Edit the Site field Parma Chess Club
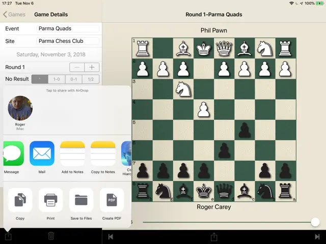Viewport: 326px width, 244px height. coord(68,41)
